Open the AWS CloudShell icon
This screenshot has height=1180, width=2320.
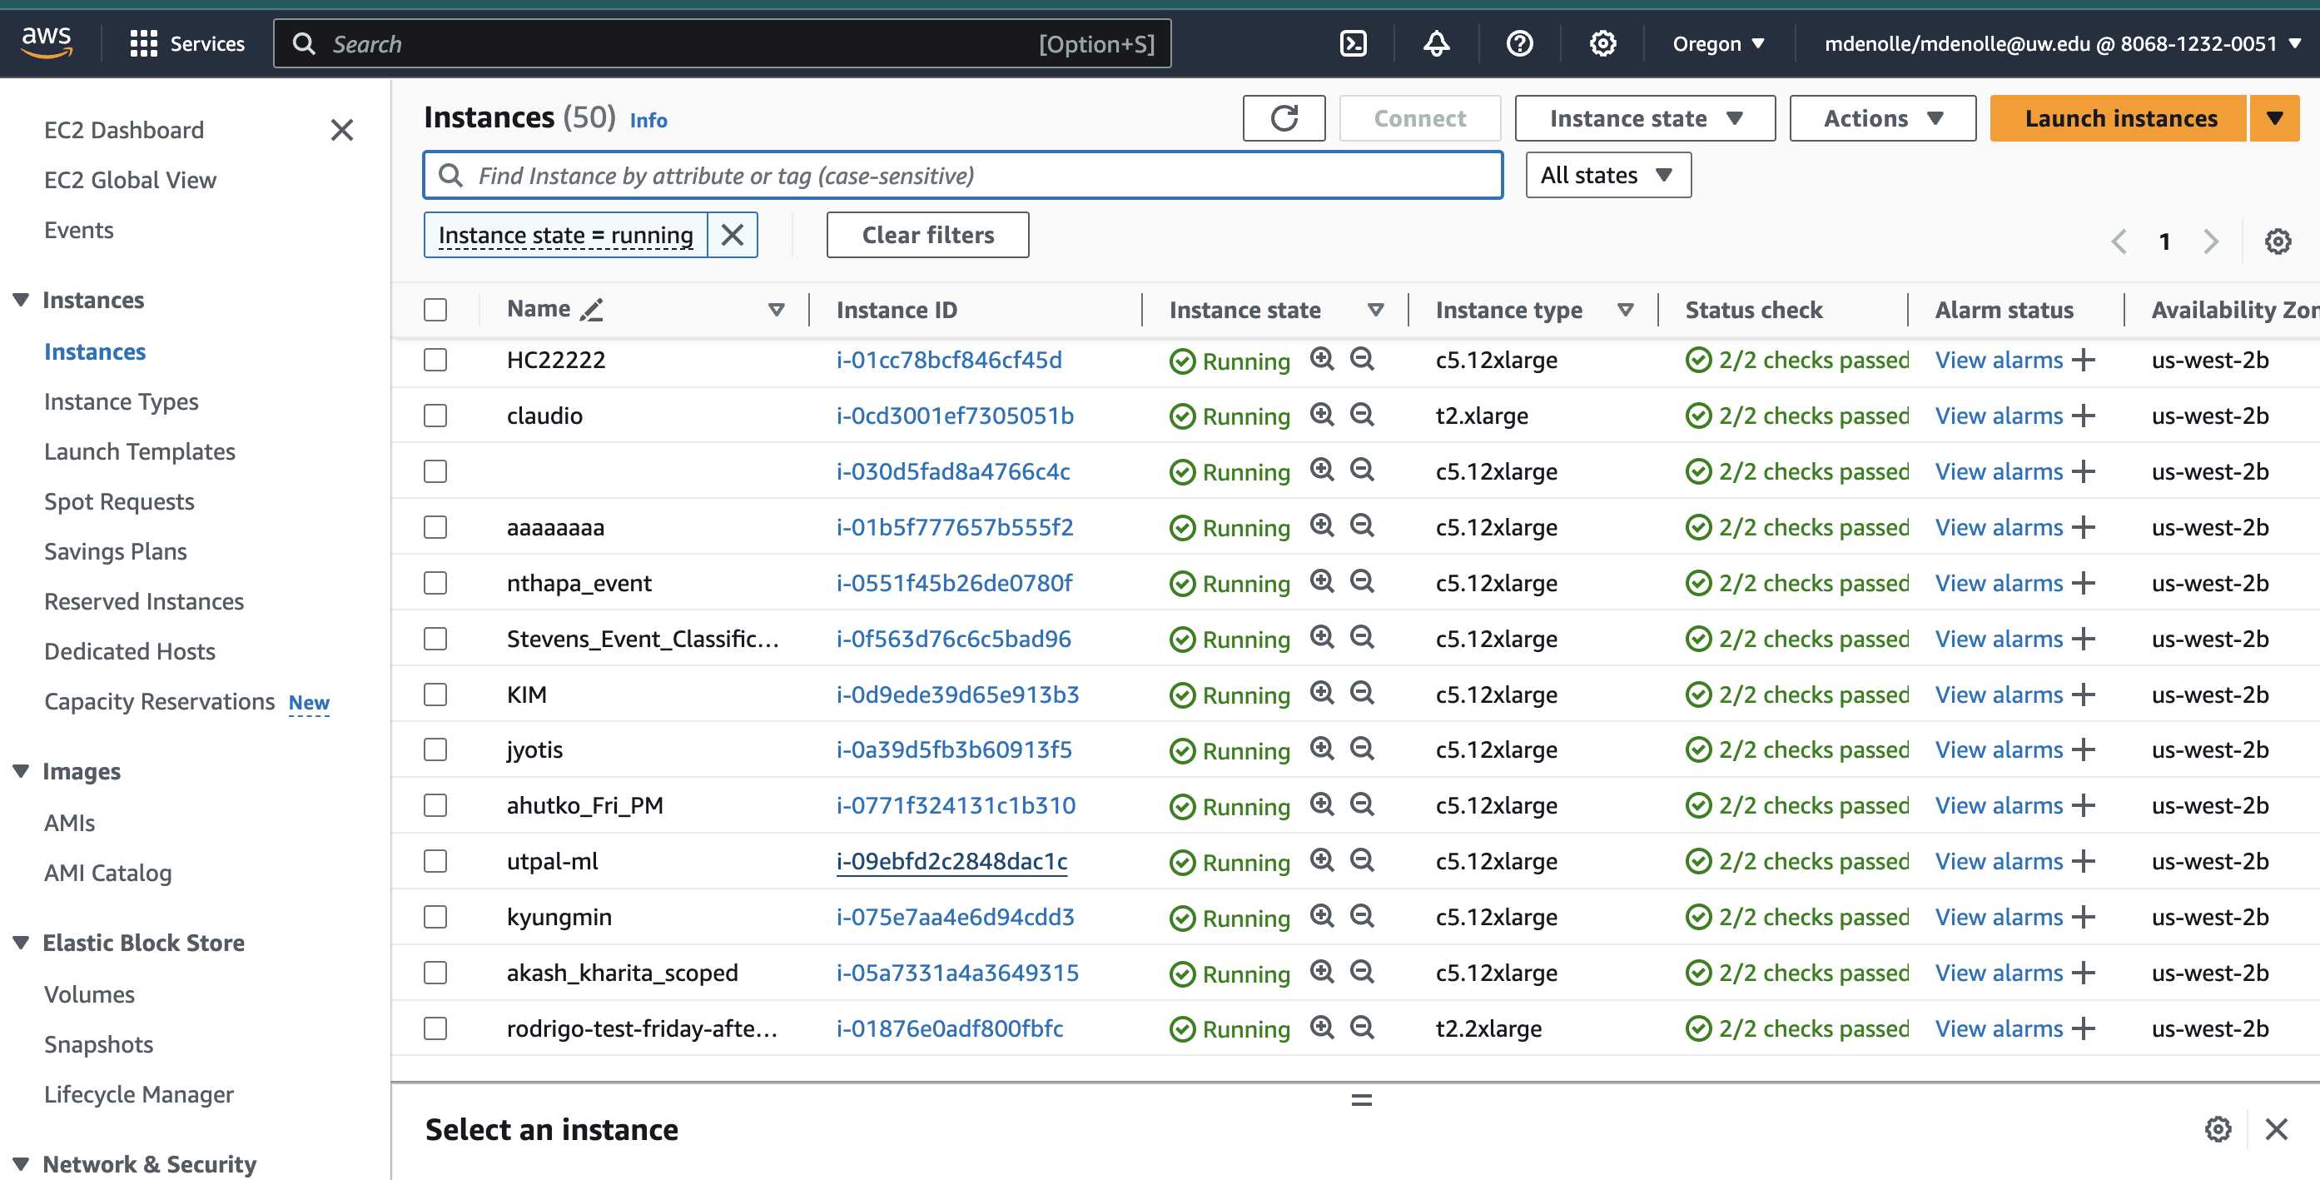[1353, 43]
